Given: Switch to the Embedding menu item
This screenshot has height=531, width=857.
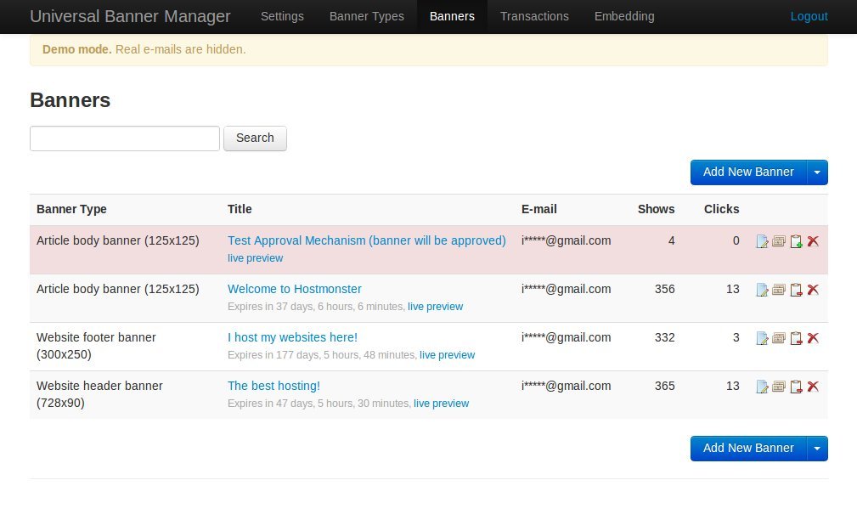Looking at the screenshot, I should tap(624, 16).
